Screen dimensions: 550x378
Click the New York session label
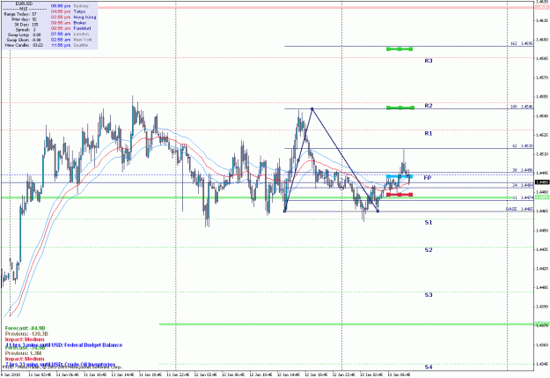pos(83,40)
